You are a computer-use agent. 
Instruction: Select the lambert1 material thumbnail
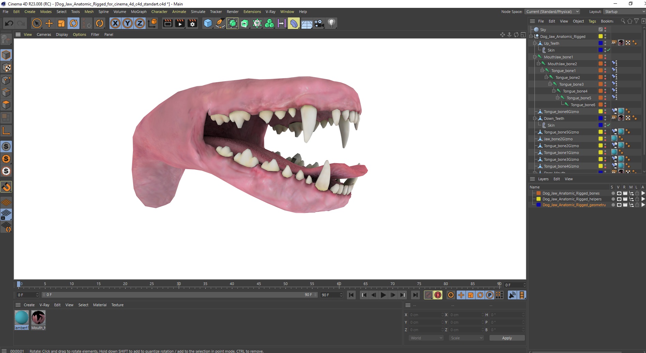pyautogui.click(x=21, y=317)
